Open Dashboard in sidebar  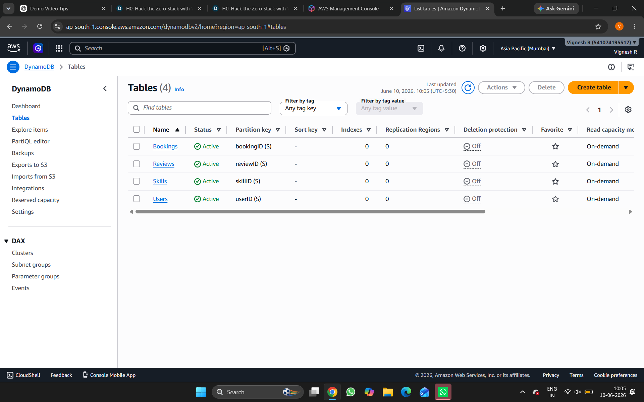point(26,106)
